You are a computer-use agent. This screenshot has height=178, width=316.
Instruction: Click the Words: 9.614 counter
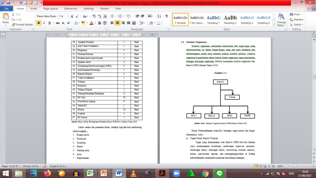coord(31,166)
